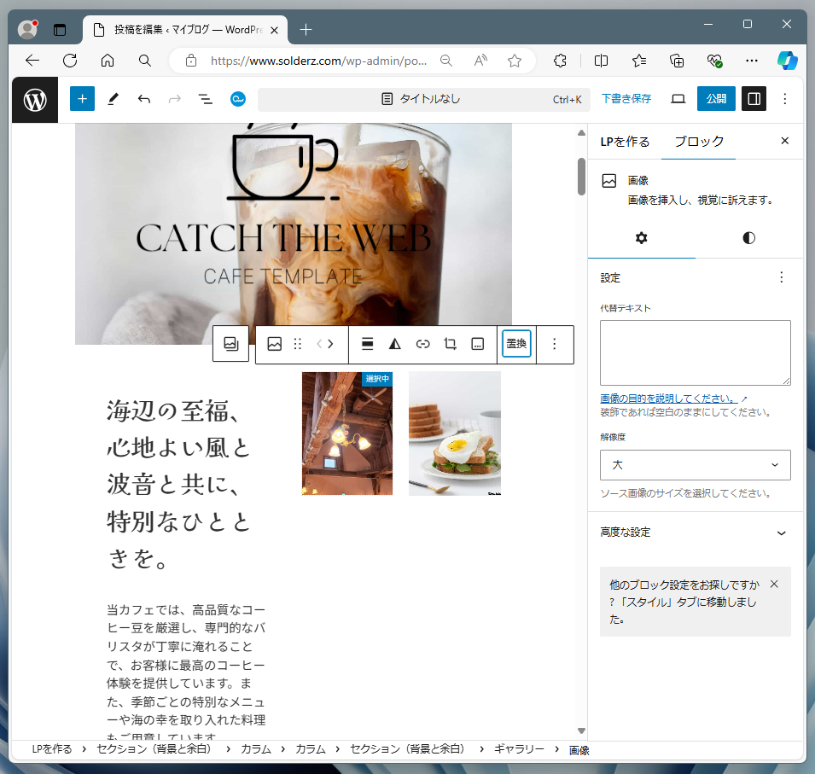Open browser settings and more menu

coord(752,61)
